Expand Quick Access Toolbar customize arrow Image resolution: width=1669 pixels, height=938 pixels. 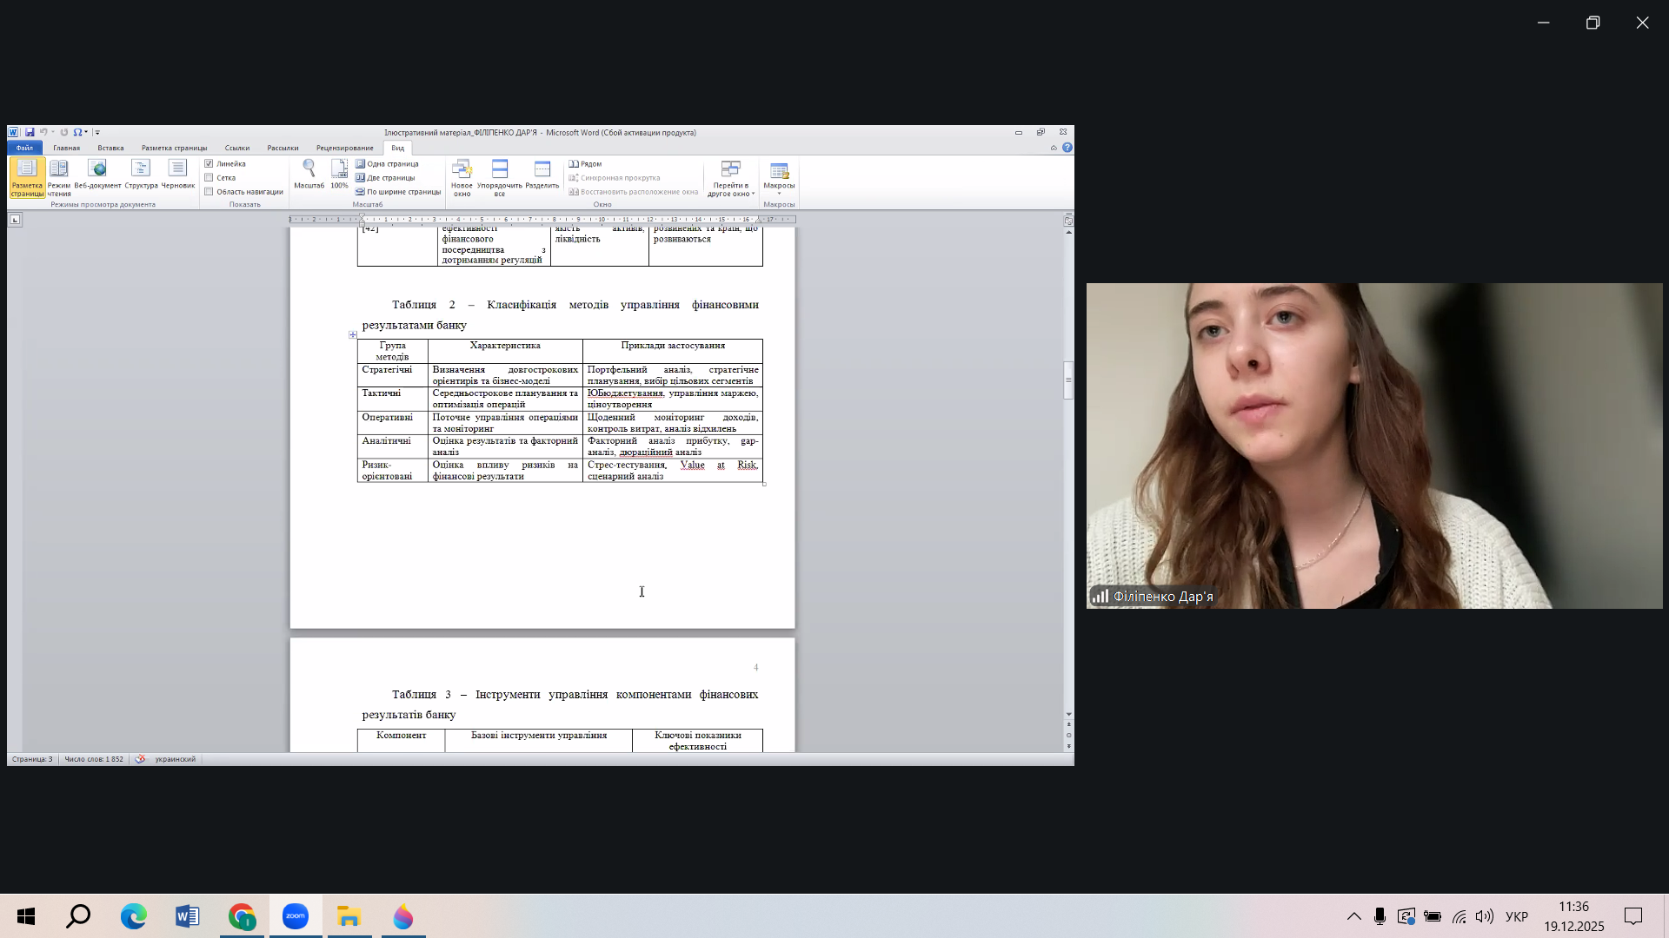point(97,133)
